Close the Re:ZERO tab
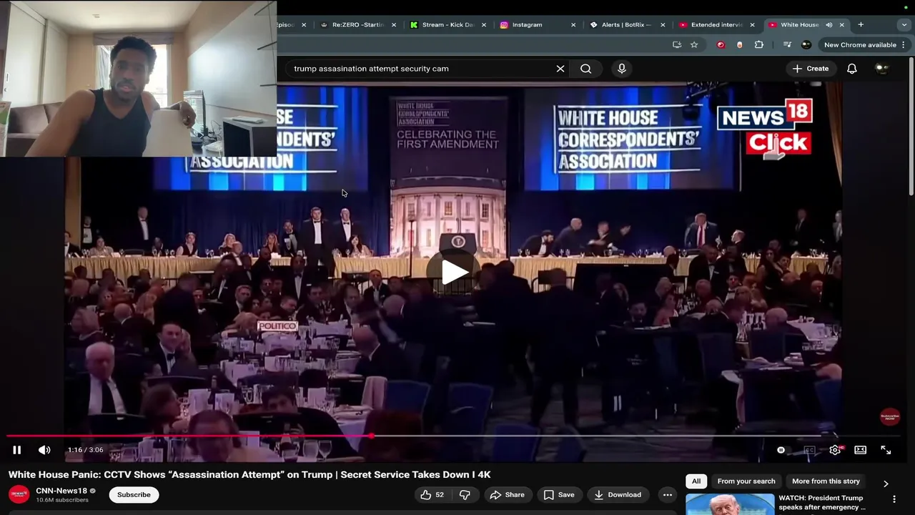Screen dimensions: 915x515 394,25
